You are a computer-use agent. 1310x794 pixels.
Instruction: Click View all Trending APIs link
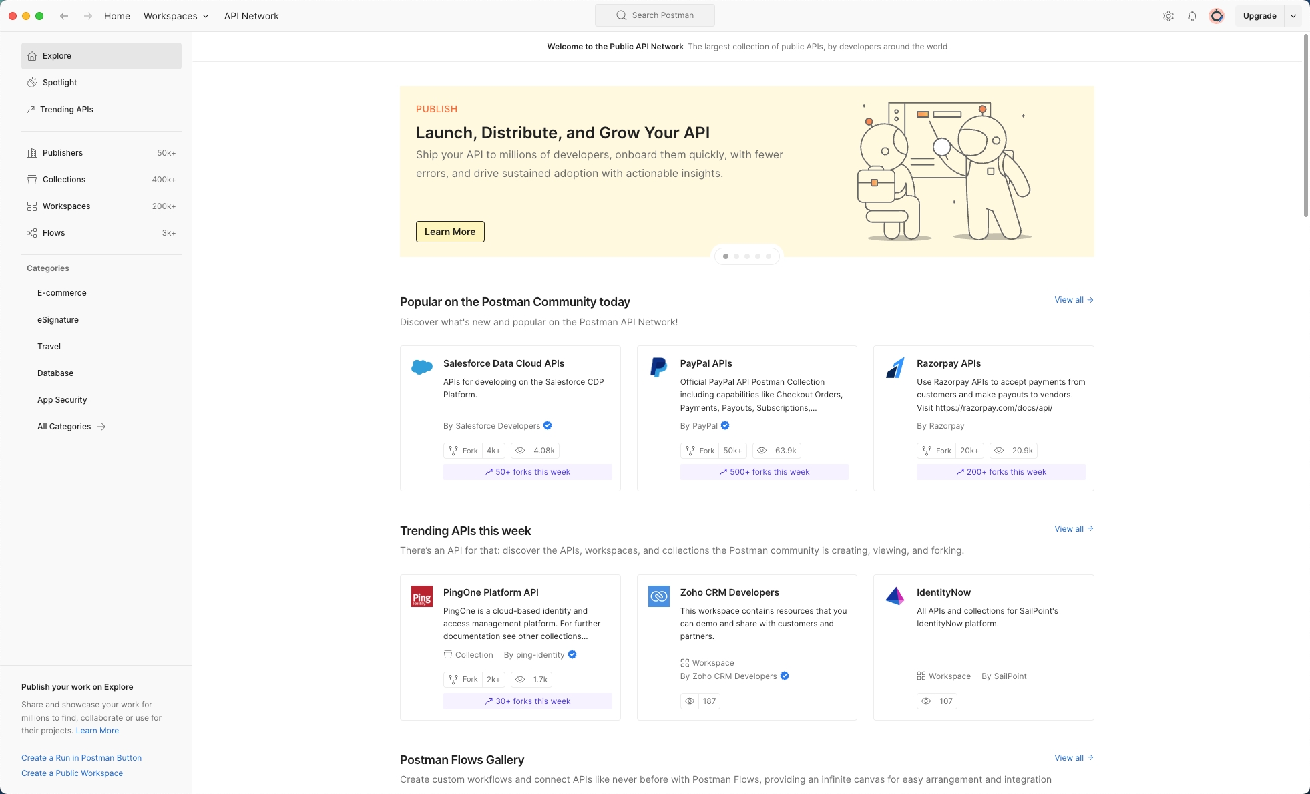point(1073,529)
